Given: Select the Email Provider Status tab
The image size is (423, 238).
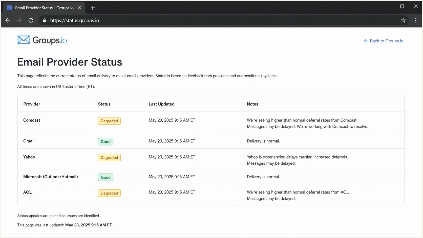Looking at the screenshot, I should point(44,8).
